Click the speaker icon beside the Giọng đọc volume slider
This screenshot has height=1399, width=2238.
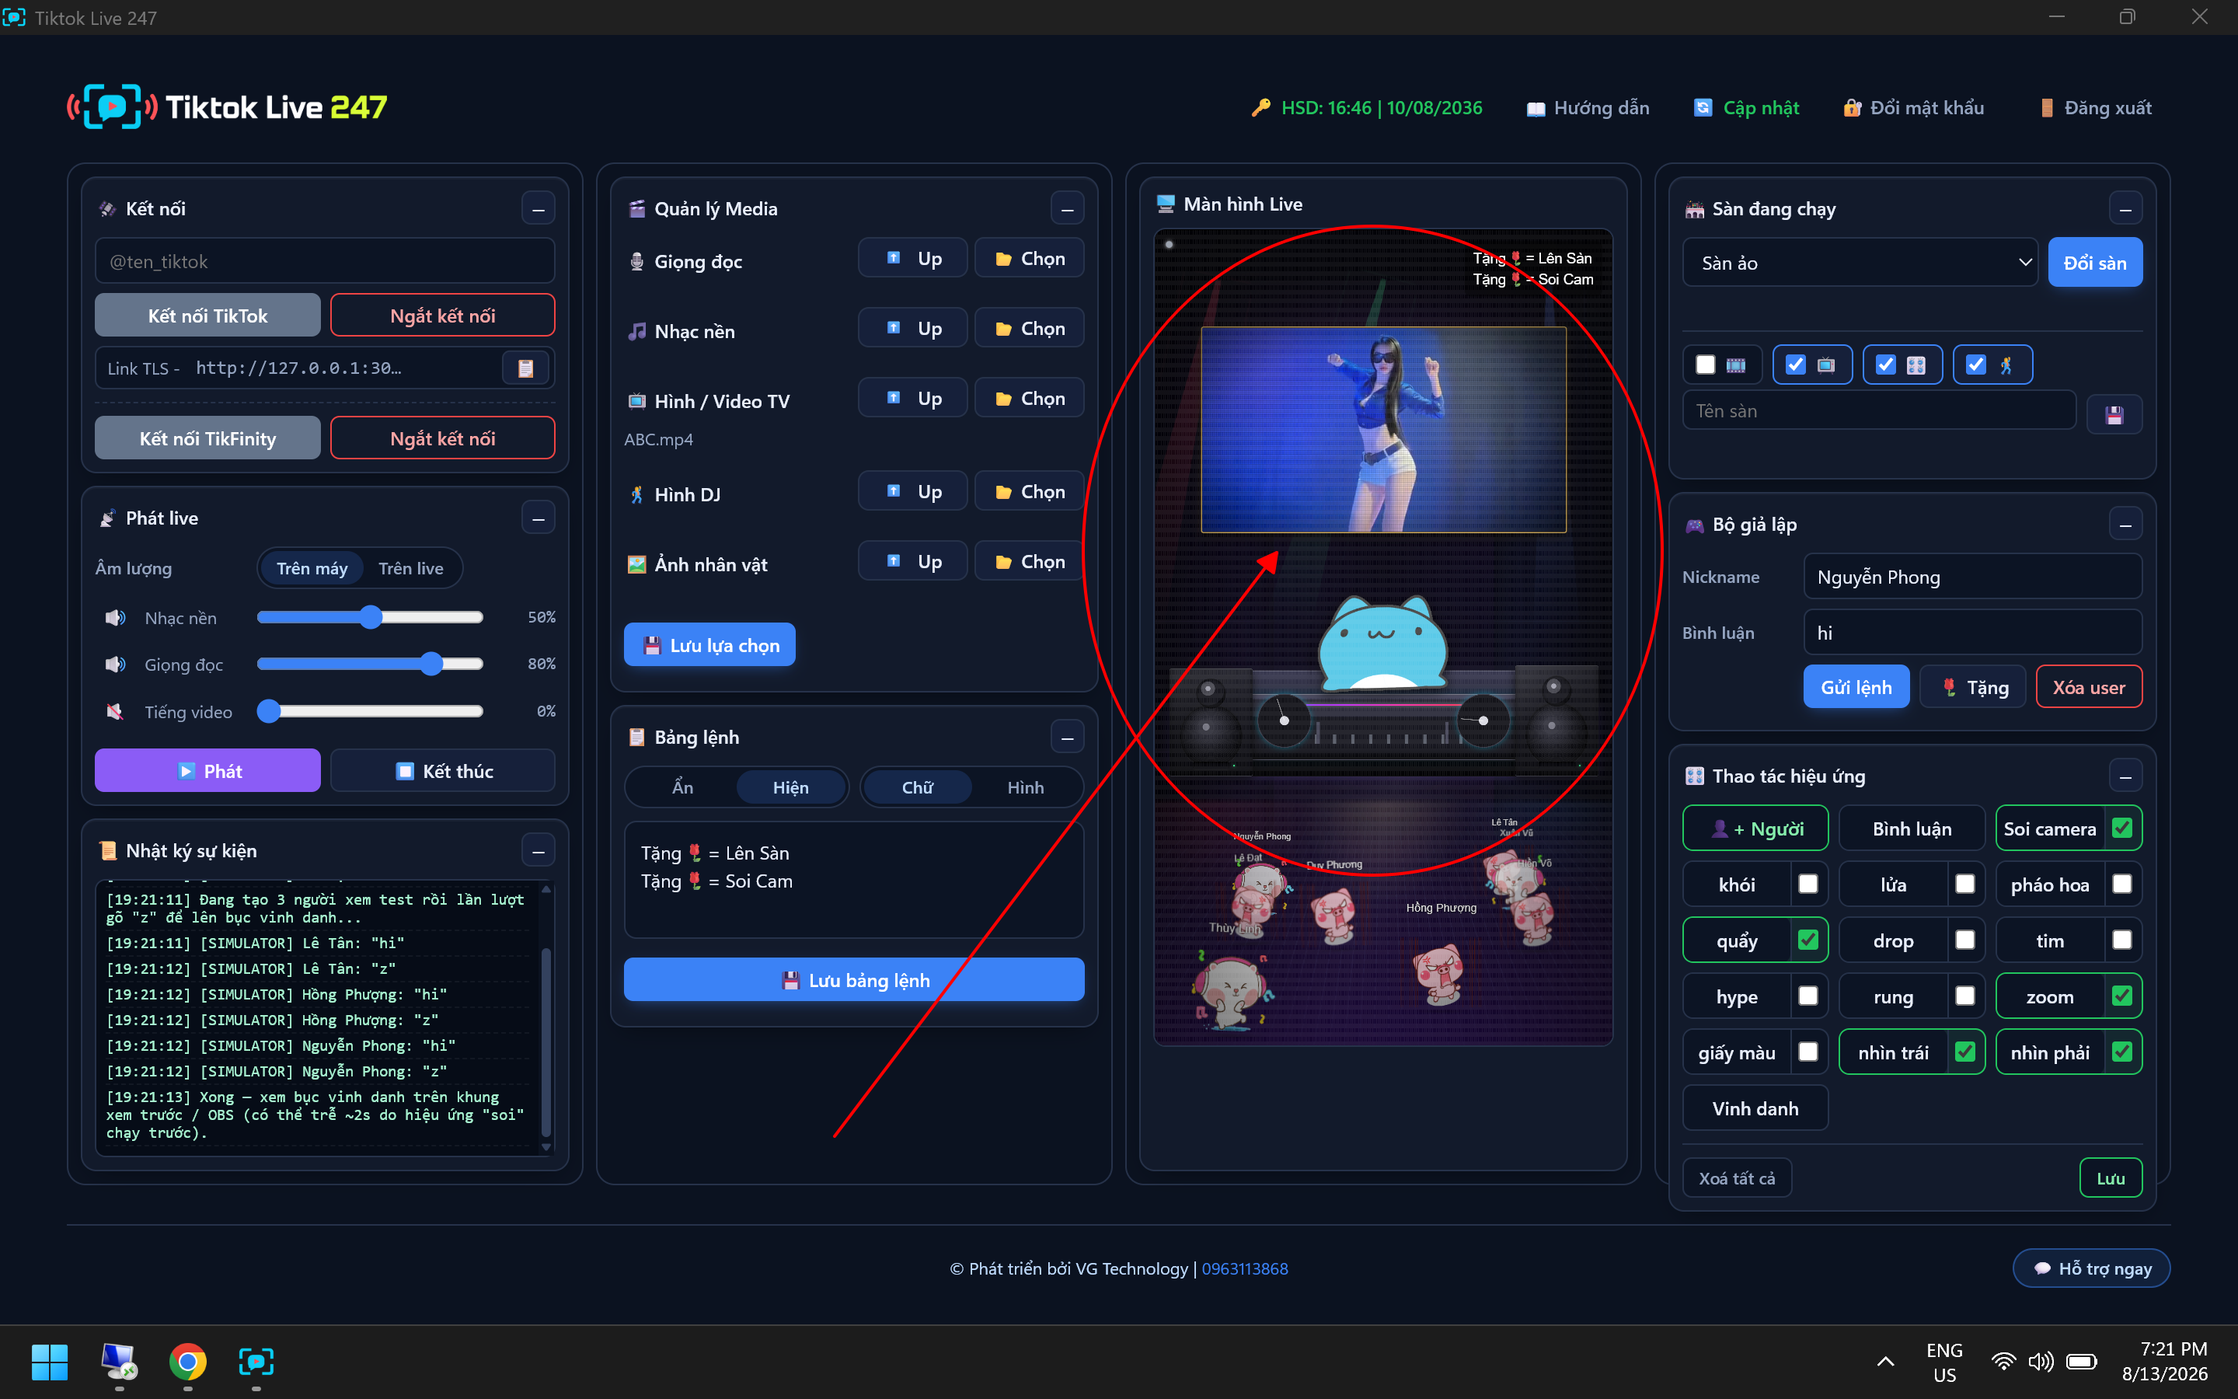coord(115,665)
